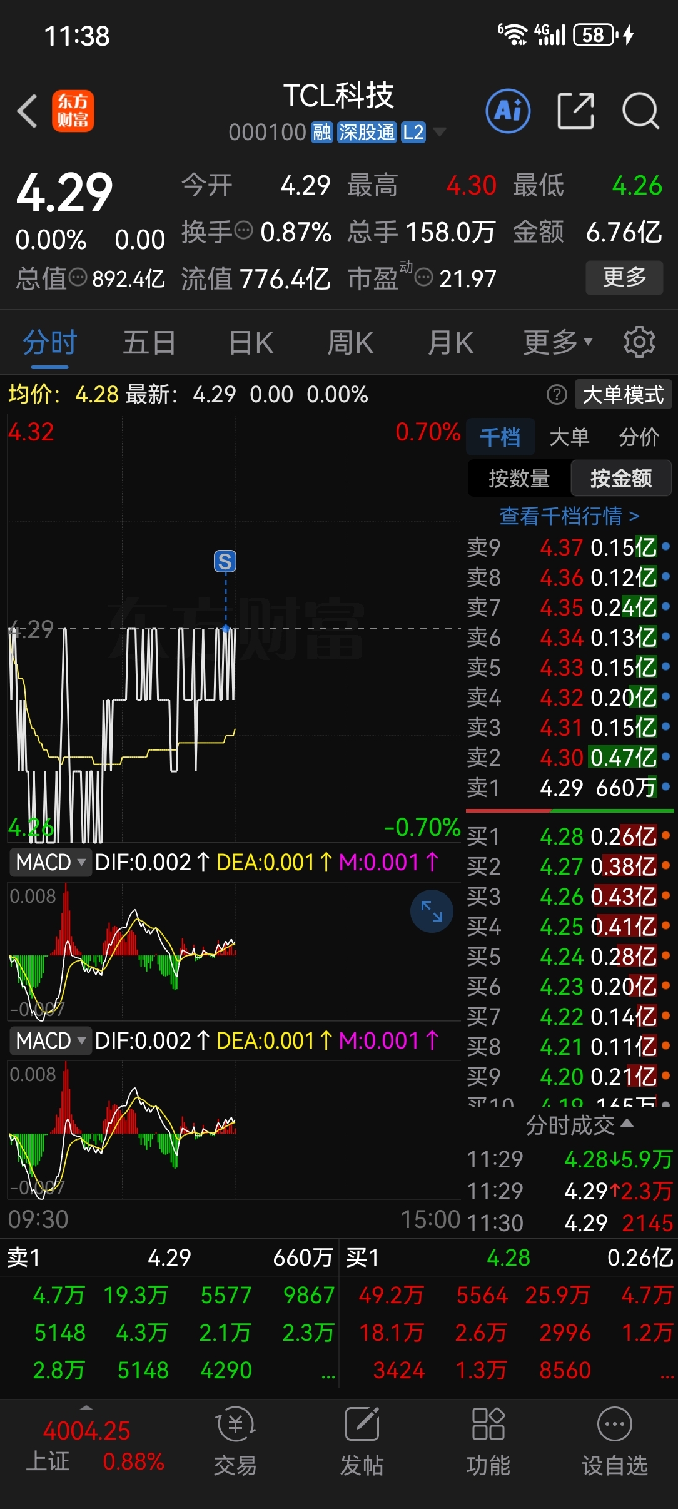The height and width of the screenshot is (1509, 678).
Task: Tap the 卖1 4.29 order row
Action: pos(569,787)
